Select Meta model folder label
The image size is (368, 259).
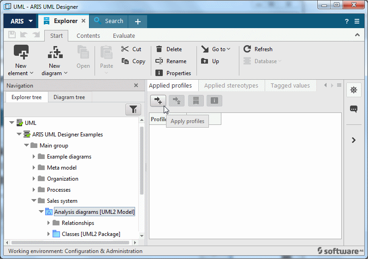point(62,167)
